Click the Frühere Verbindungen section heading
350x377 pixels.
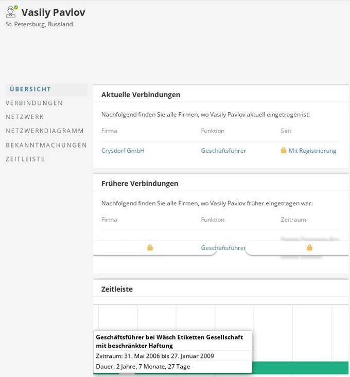click(139, 183)
